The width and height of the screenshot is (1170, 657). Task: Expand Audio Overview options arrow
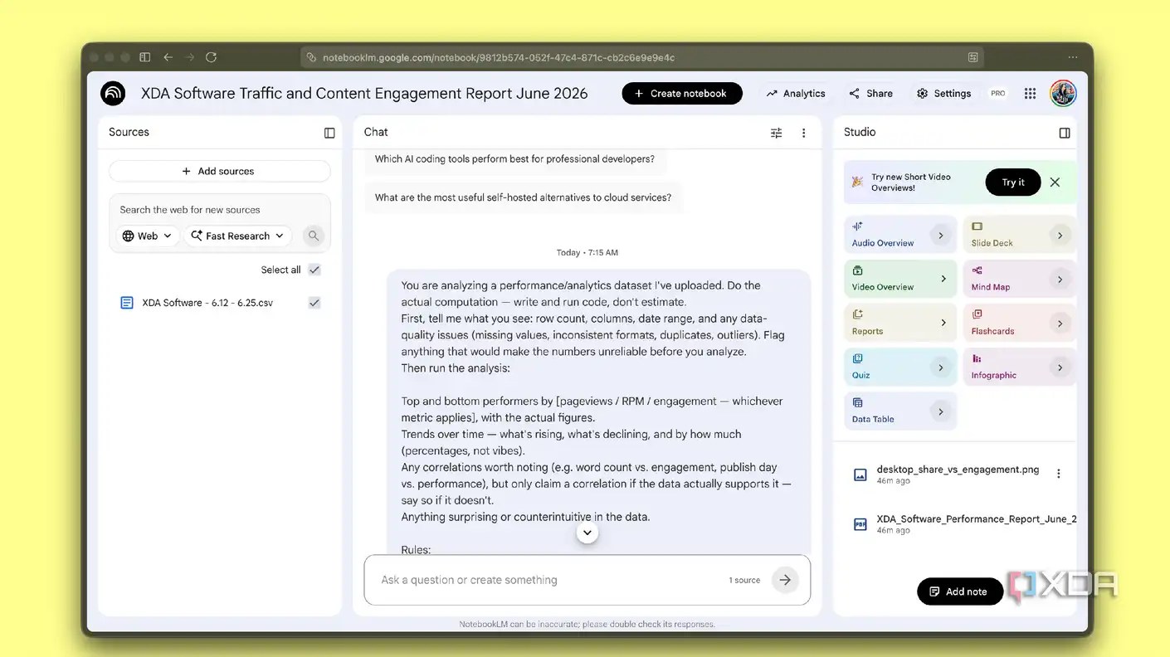pos(940,236)
